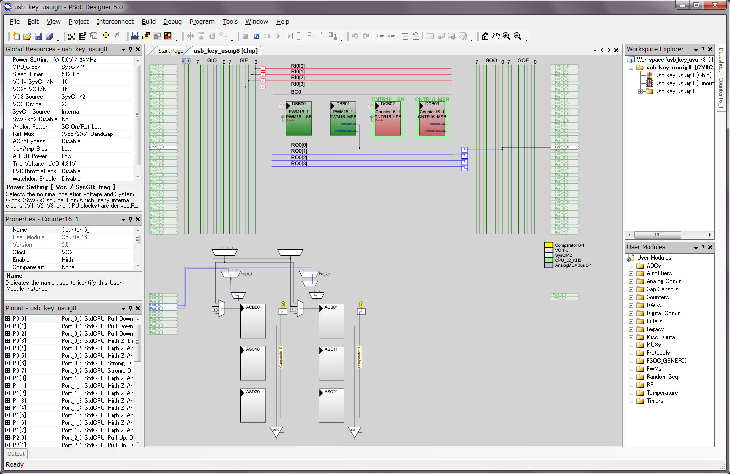Click the Clock property value VC2
Screen dimensions: 730x474
pyautogui.click(x=67, y=252)
